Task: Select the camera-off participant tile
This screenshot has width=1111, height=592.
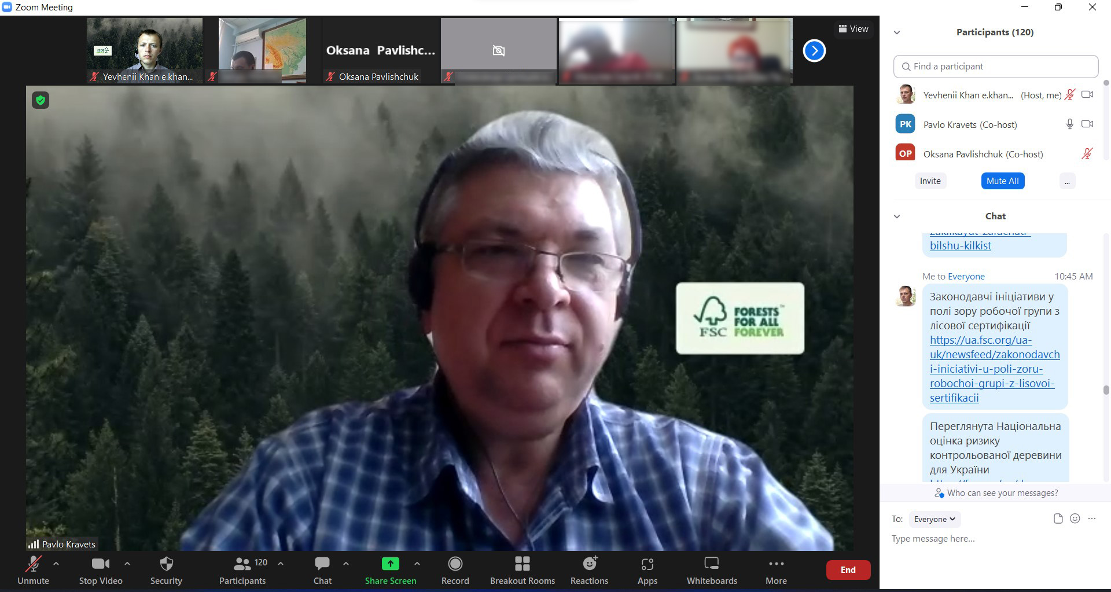Action: (499, 51)
